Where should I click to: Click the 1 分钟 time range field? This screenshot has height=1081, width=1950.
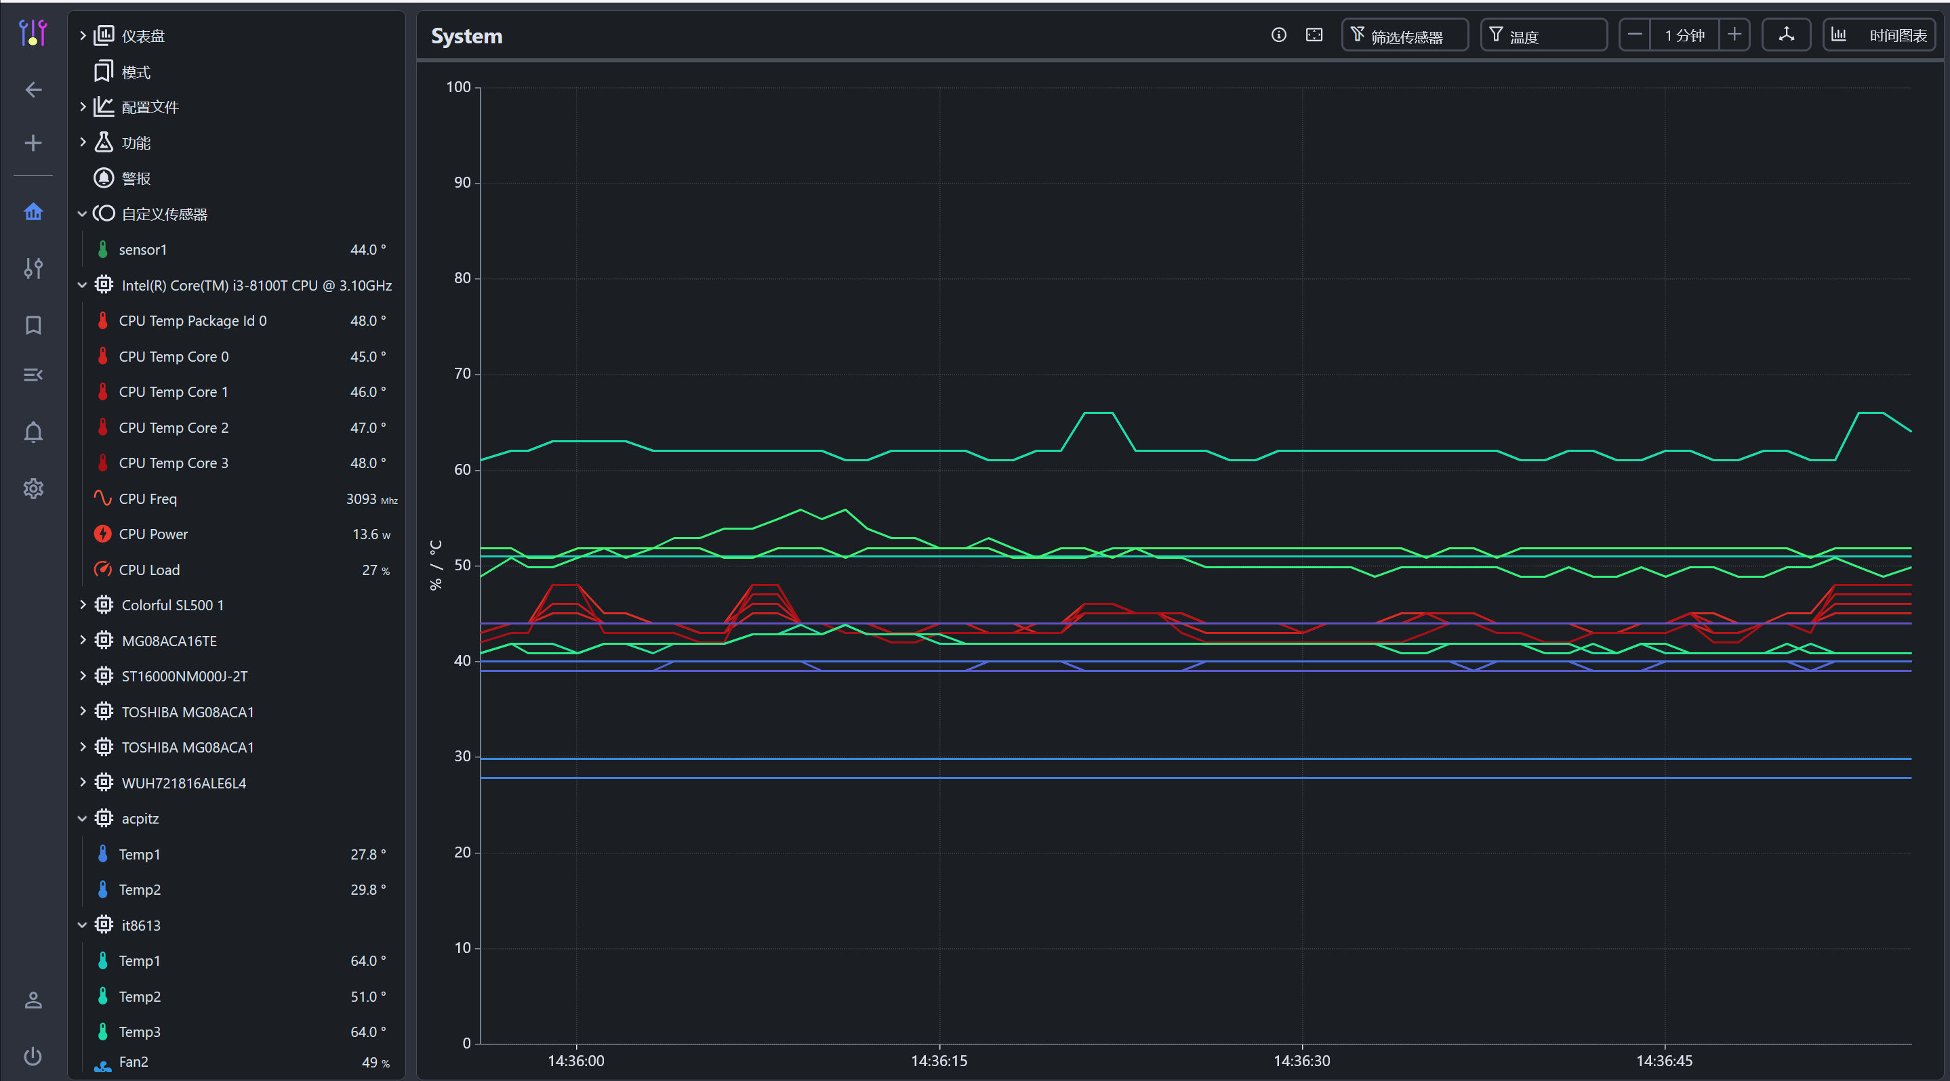1684,35
